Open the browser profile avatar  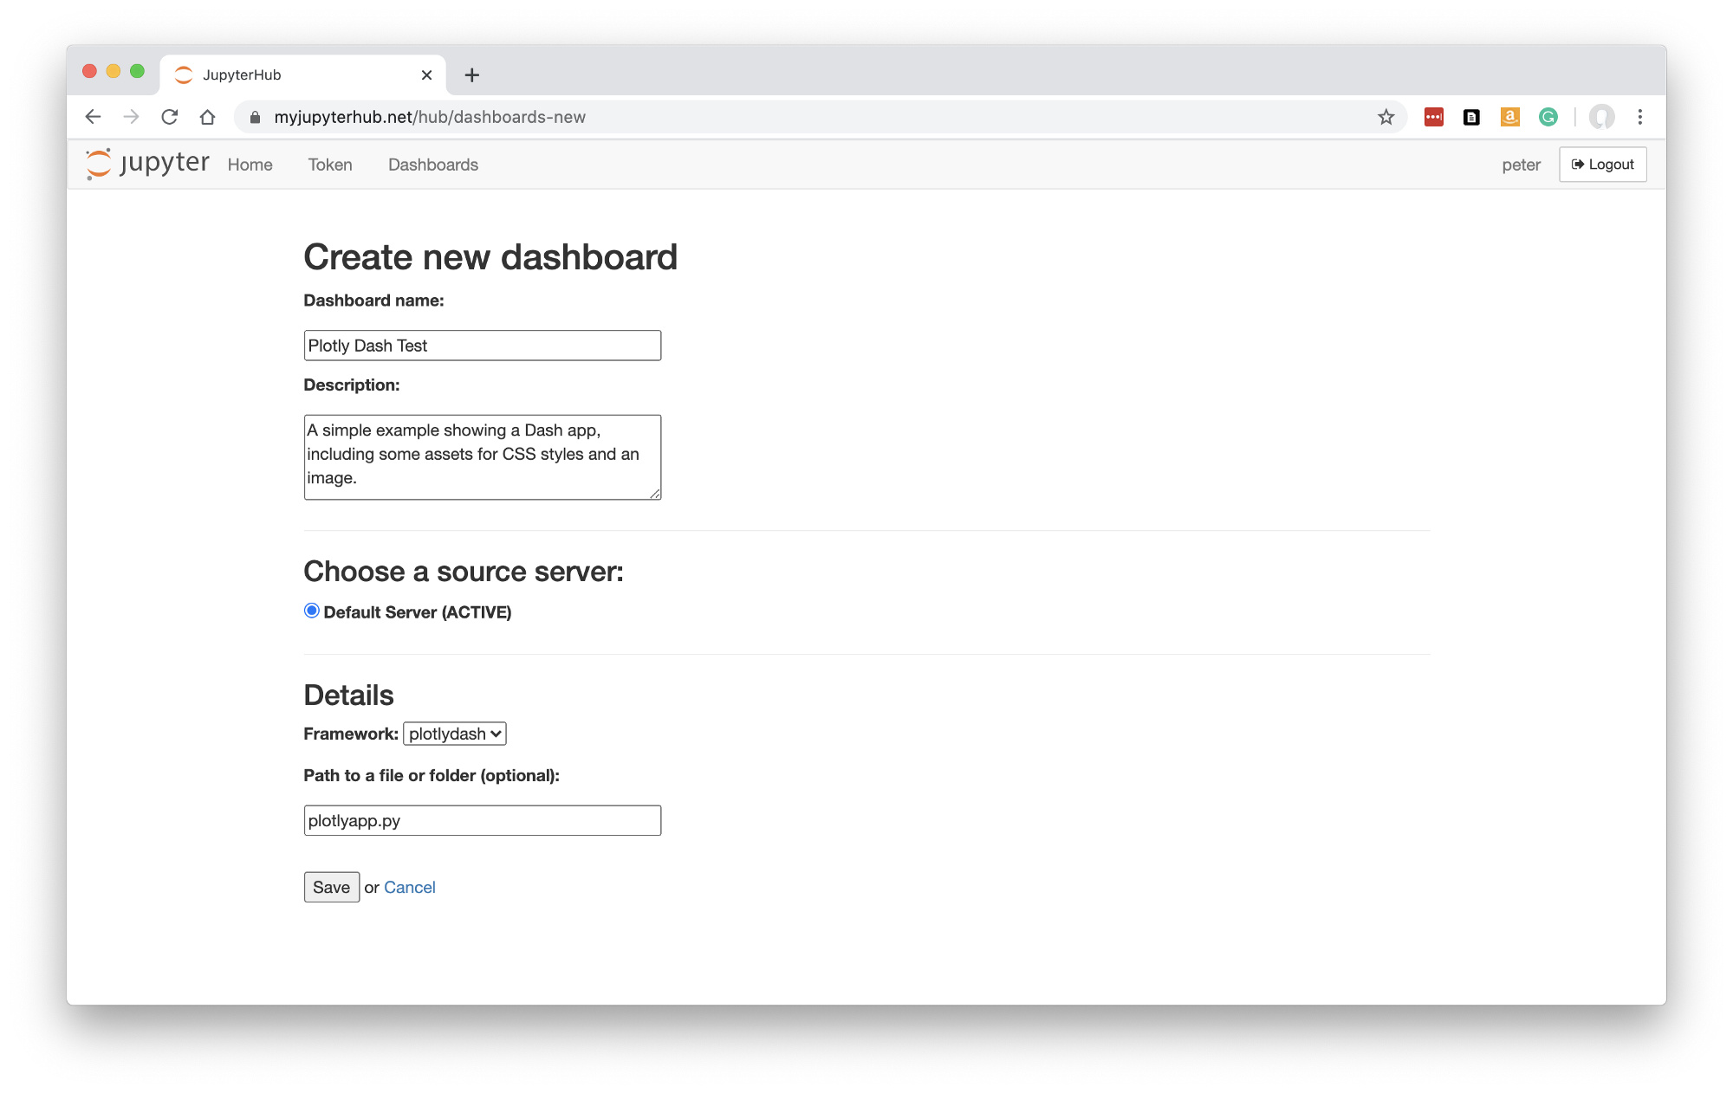coord(1602,117)
